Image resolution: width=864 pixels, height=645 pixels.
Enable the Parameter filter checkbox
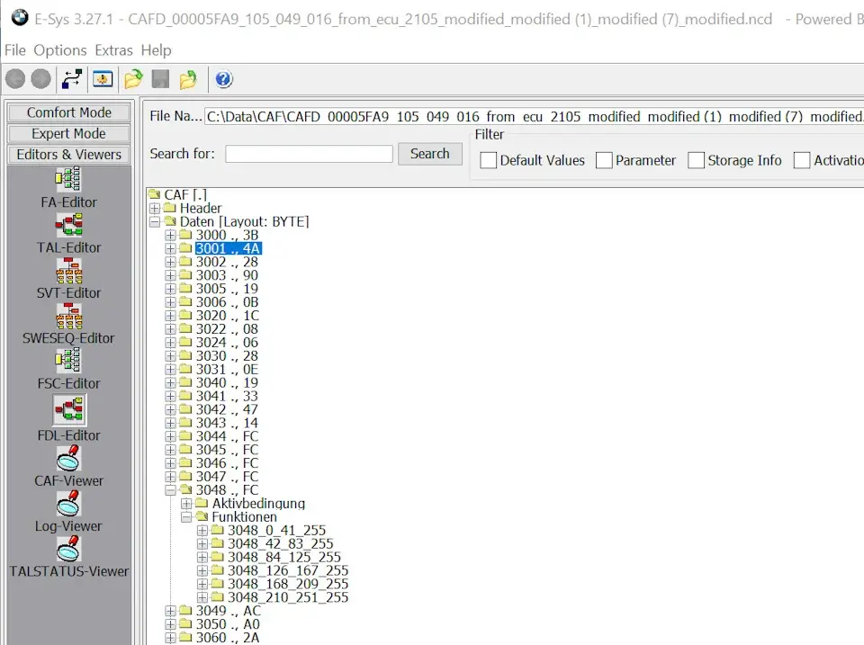point(604,160)
